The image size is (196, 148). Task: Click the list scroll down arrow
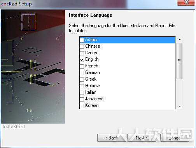tap(180, 107)
